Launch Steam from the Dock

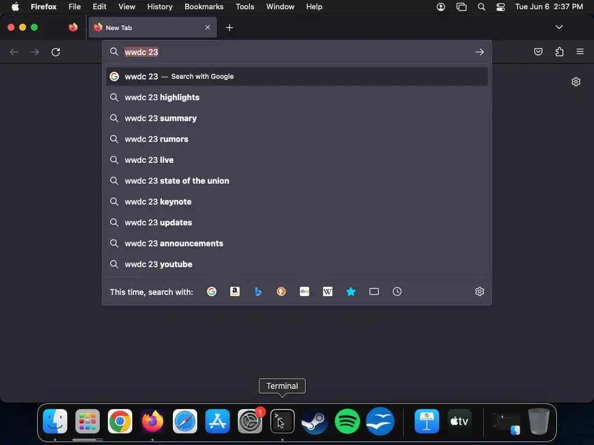315,421
